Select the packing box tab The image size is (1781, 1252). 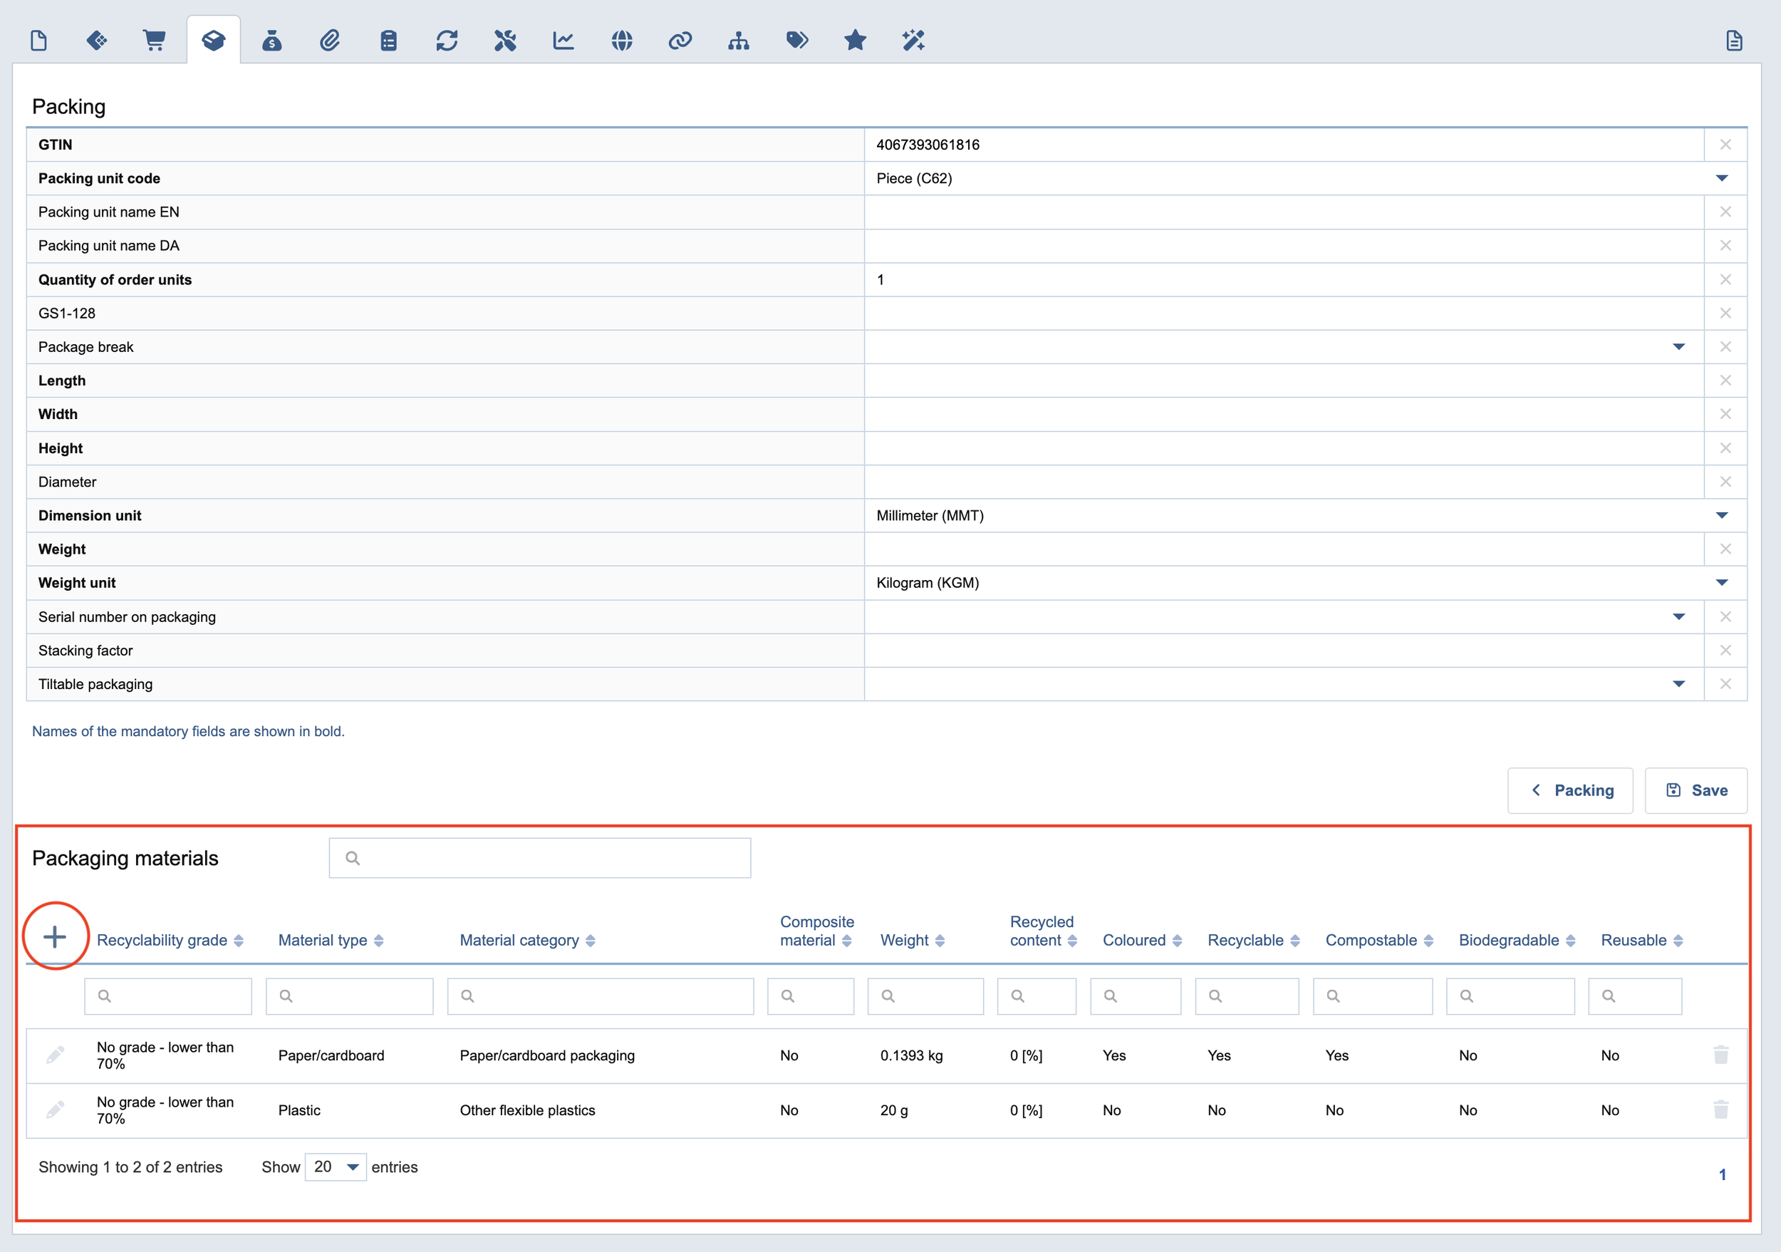pyautogui.click(x=213, y=41)
